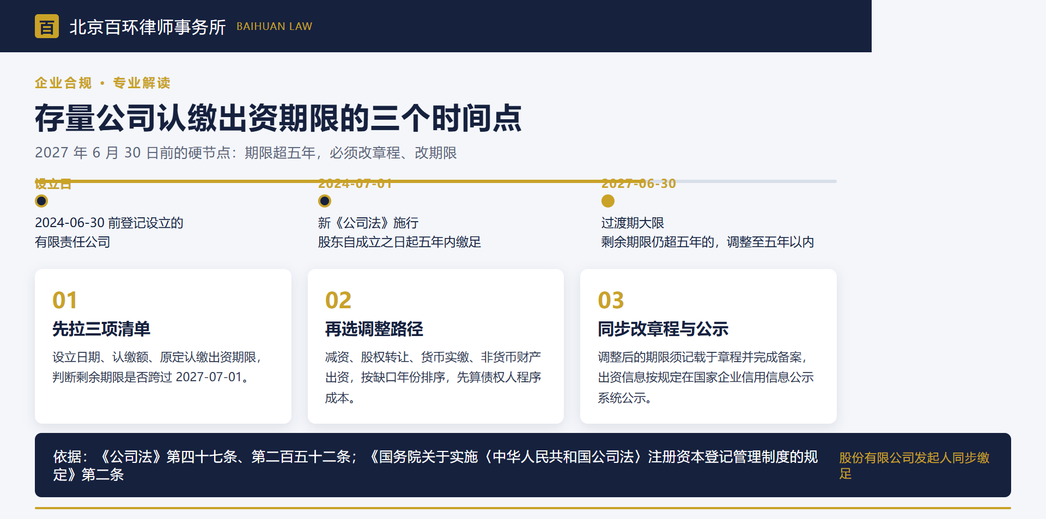
Task: Click the BAIHUAN LAW header text
Action: point(274,26)
